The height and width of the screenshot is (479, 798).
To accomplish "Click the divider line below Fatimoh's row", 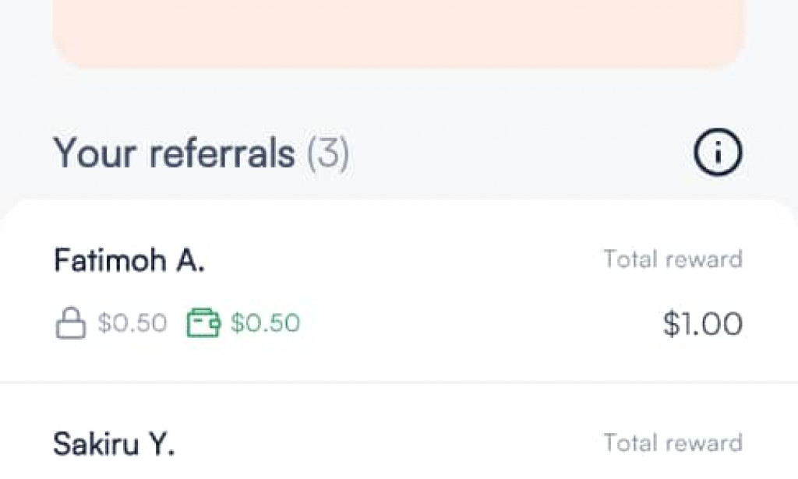I will (399, 382).
